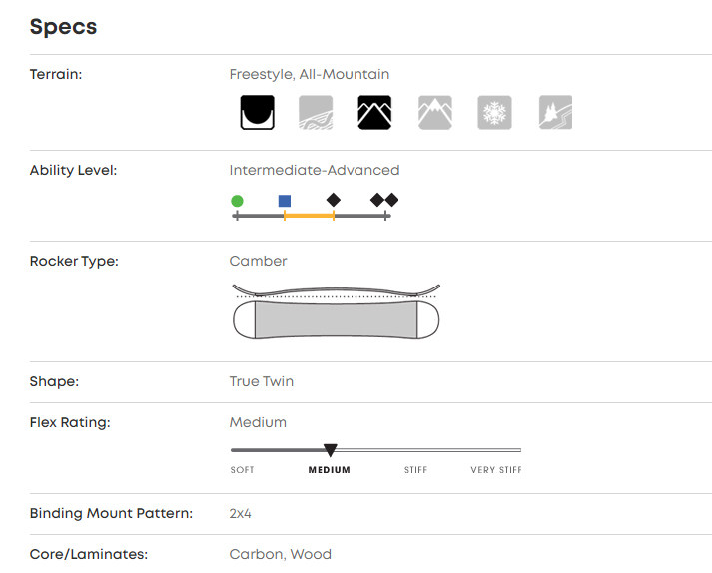
Task: Click the Carbon, Wood core text
Action: point(281,554)
